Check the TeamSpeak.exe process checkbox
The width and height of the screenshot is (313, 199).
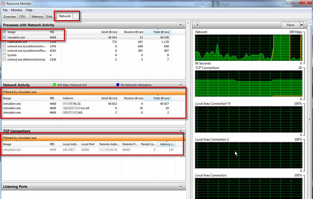coord(4,42)
